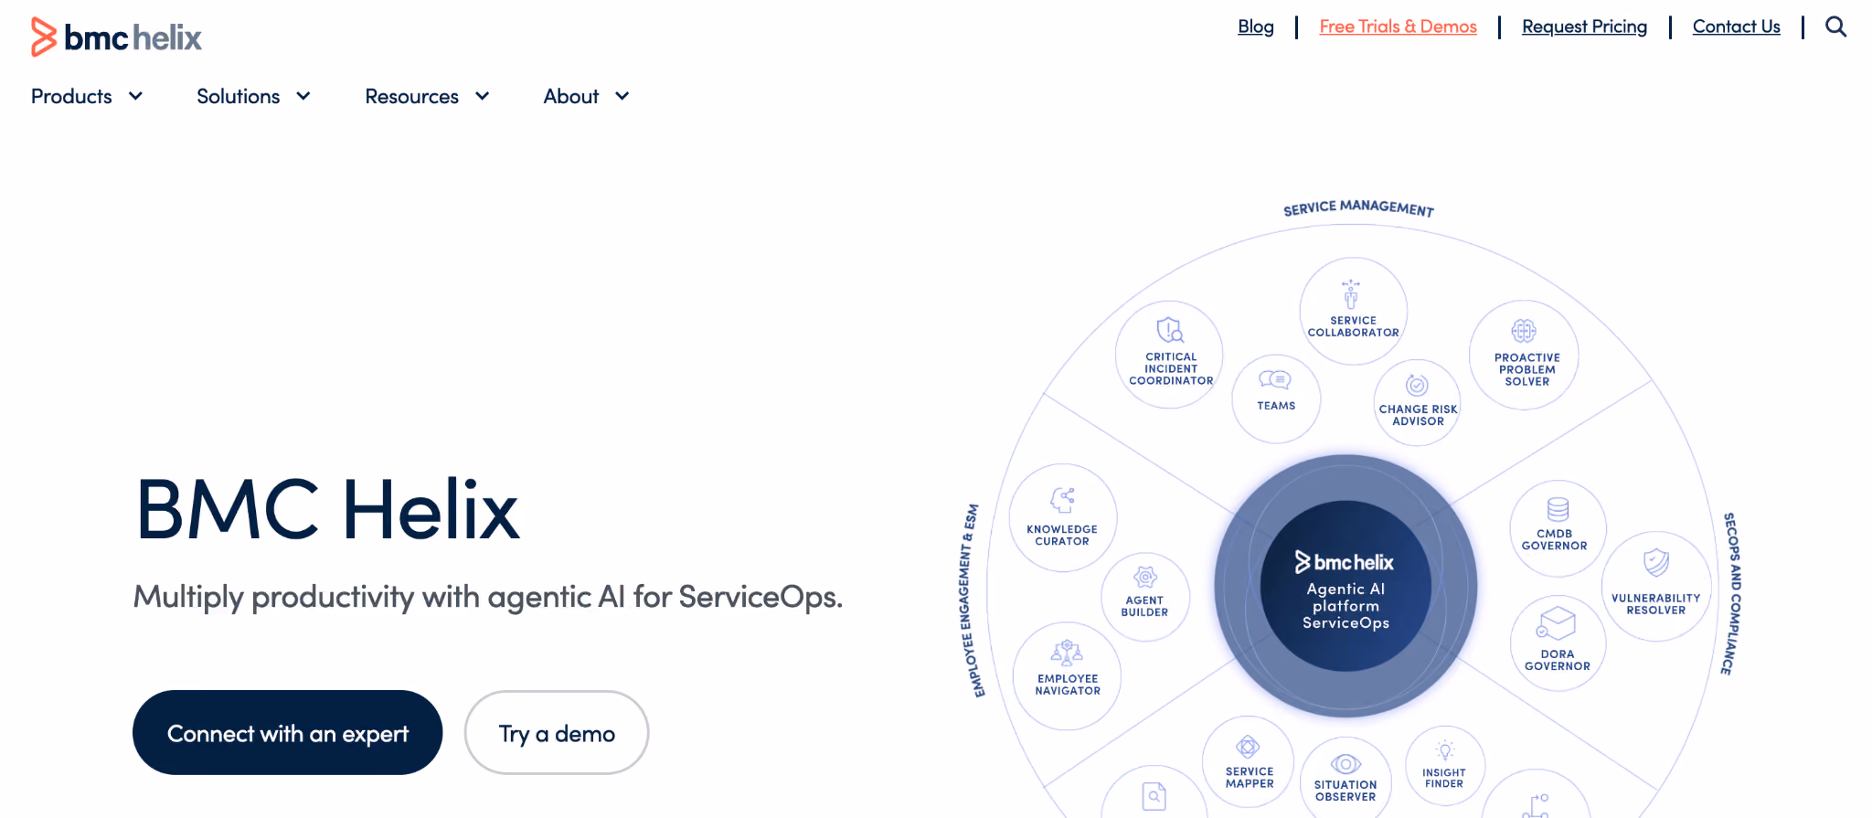Image resolution: width=1872 pixels, height=818 pixels.
Task: Open the Products menu
Action: (71, 96)
